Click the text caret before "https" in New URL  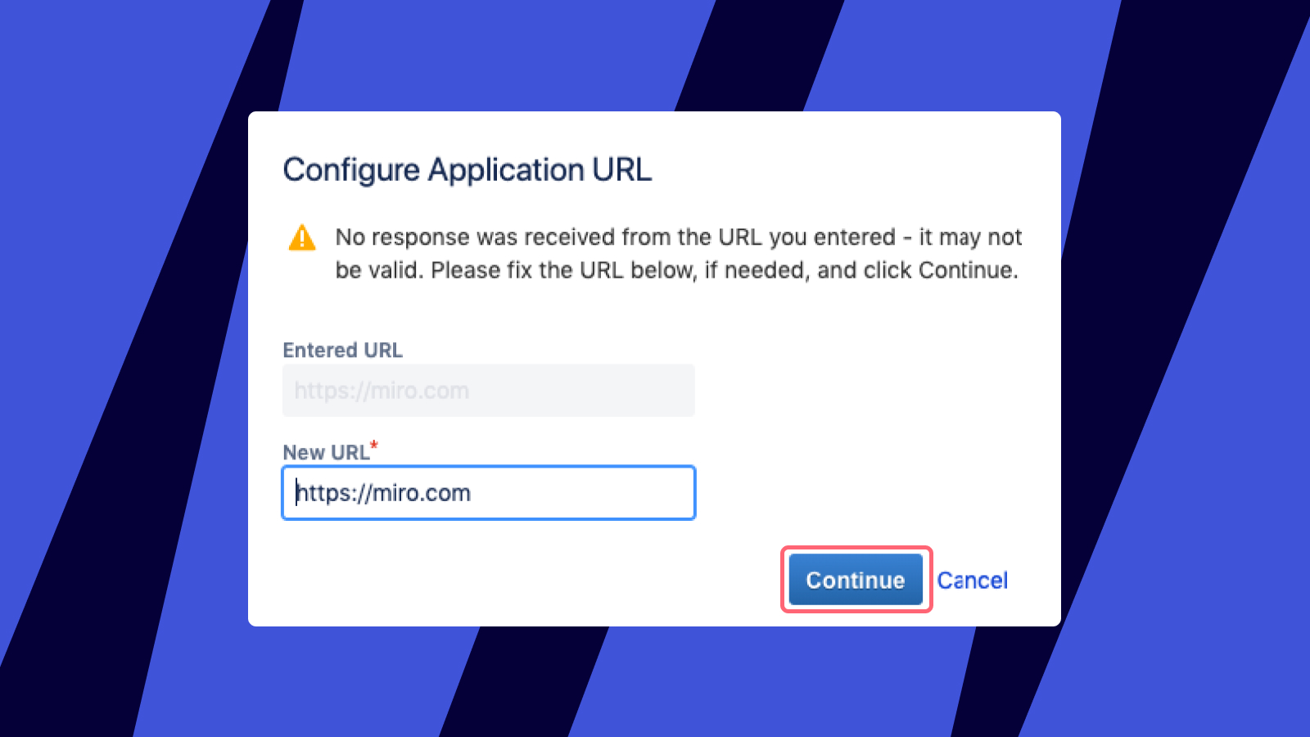click(296, 493)
